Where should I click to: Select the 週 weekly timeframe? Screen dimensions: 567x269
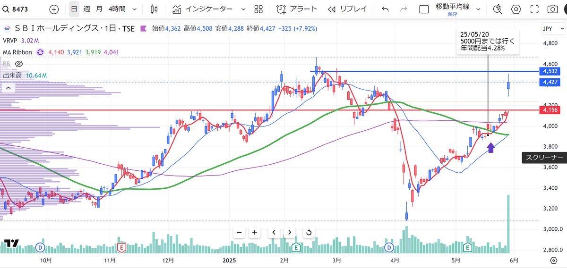point(86,9)
